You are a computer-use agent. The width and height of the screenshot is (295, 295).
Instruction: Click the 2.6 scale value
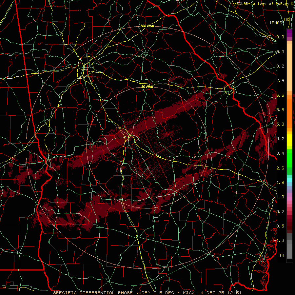tap(280, 168)
